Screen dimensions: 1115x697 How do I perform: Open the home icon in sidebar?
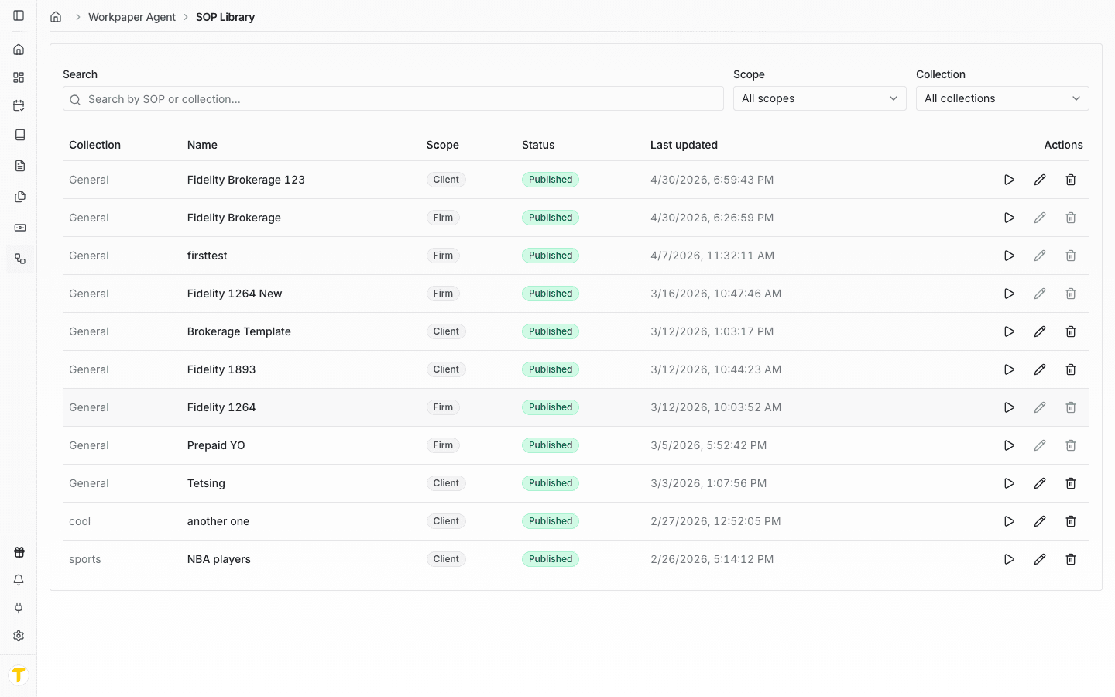(x=19, y=50)
